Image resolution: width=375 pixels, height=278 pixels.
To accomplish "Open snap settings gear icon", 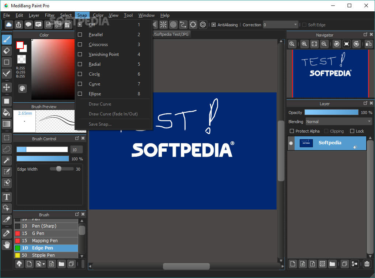I will (203, 24).
